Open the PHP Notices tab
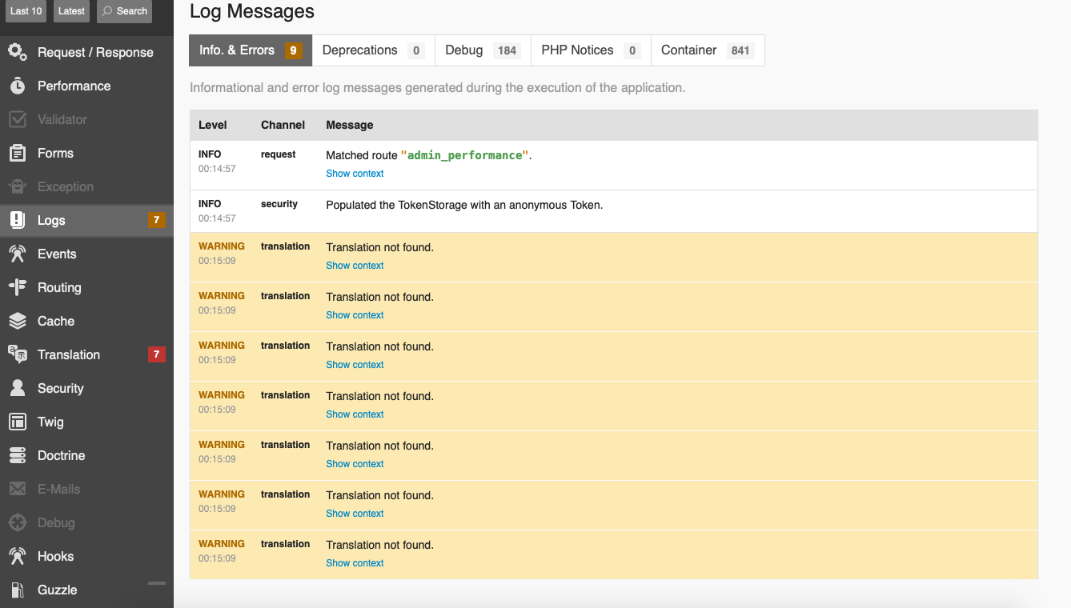 (x=591, y=50)
